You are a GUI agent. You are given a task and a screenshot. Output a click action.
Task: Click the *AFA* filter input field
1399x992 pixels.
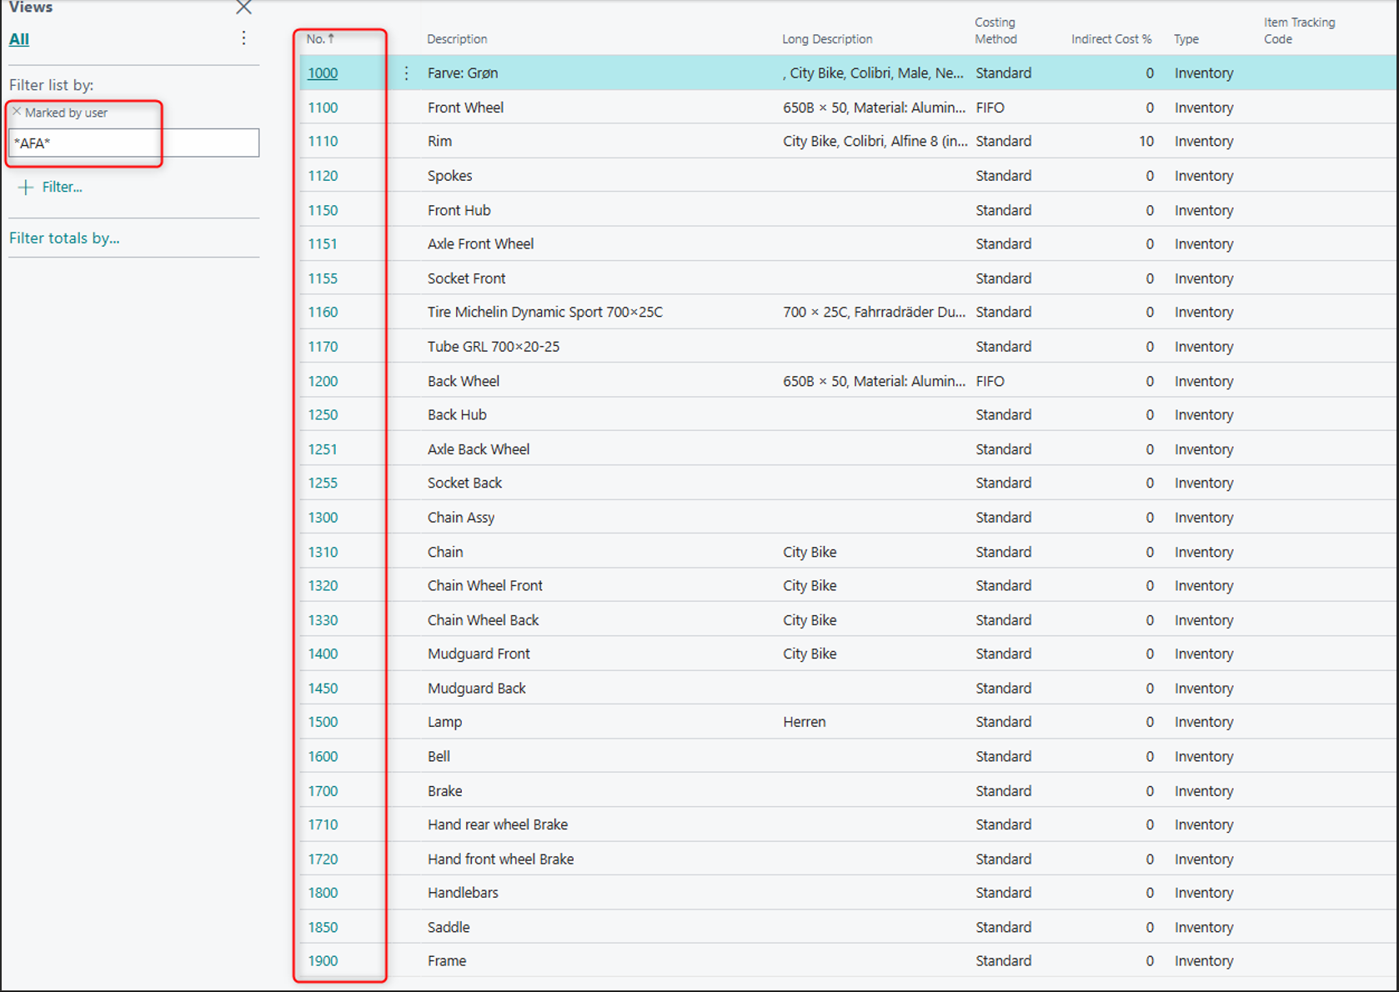[133, 143]
